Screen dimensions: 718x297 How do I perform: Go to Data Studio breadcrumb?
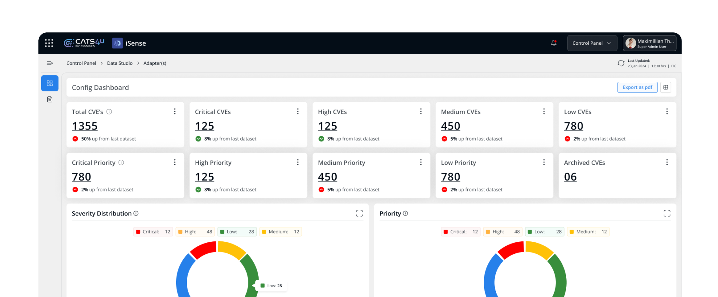[x=120, y=63]
